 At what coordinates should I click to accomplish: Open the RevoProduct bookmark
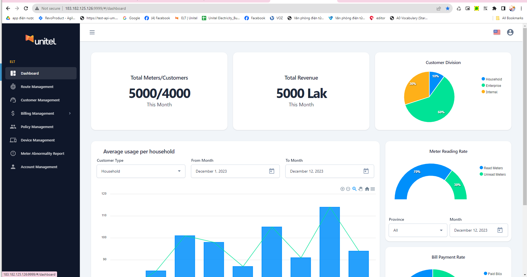[57, 18]
